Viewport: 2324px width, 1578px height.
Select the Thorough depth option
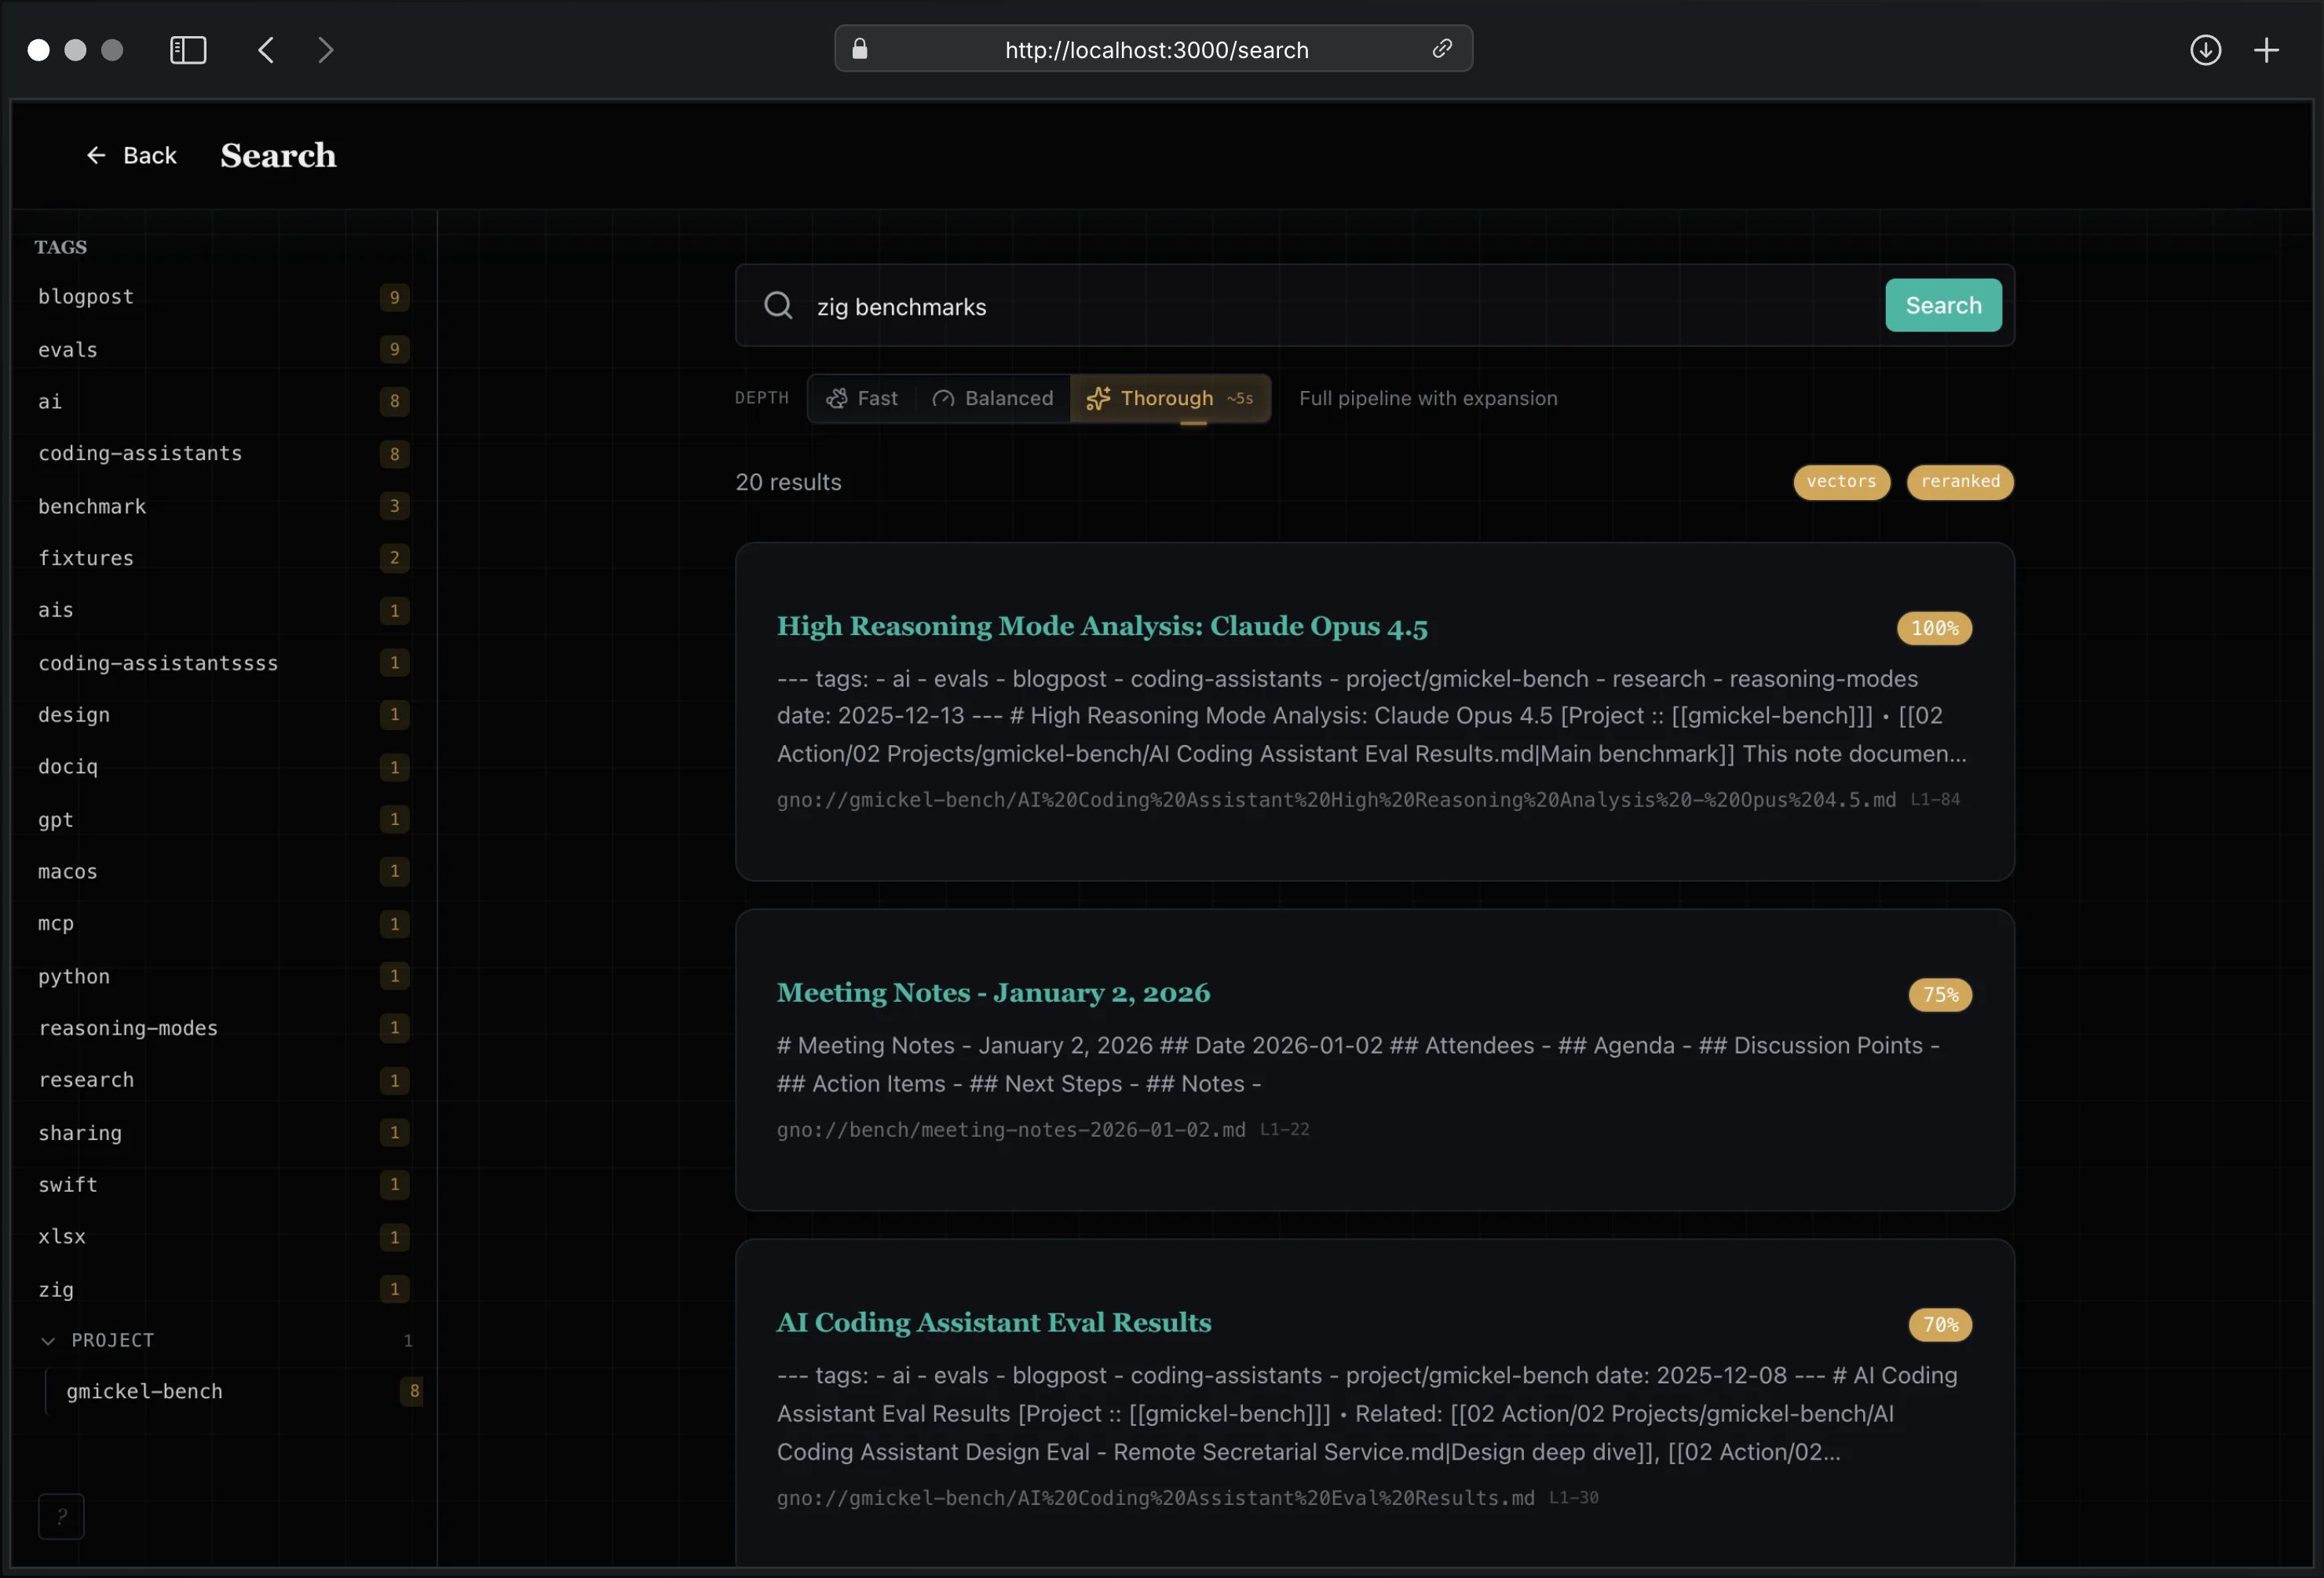click(x=1169, y=399)
